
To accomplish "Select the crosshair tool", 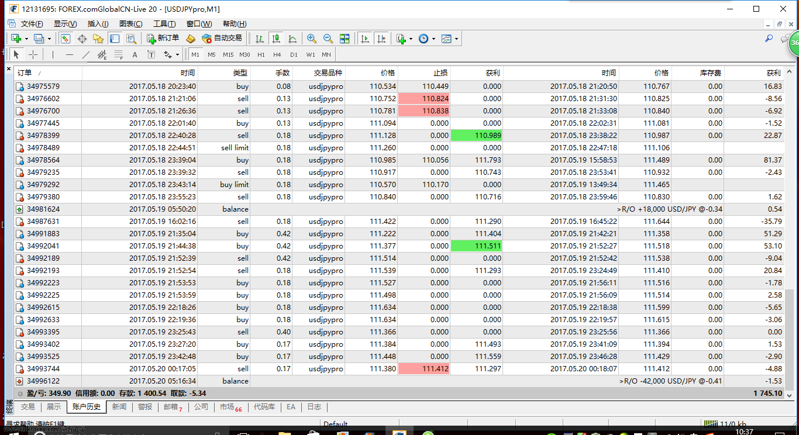I will [33, 54].
